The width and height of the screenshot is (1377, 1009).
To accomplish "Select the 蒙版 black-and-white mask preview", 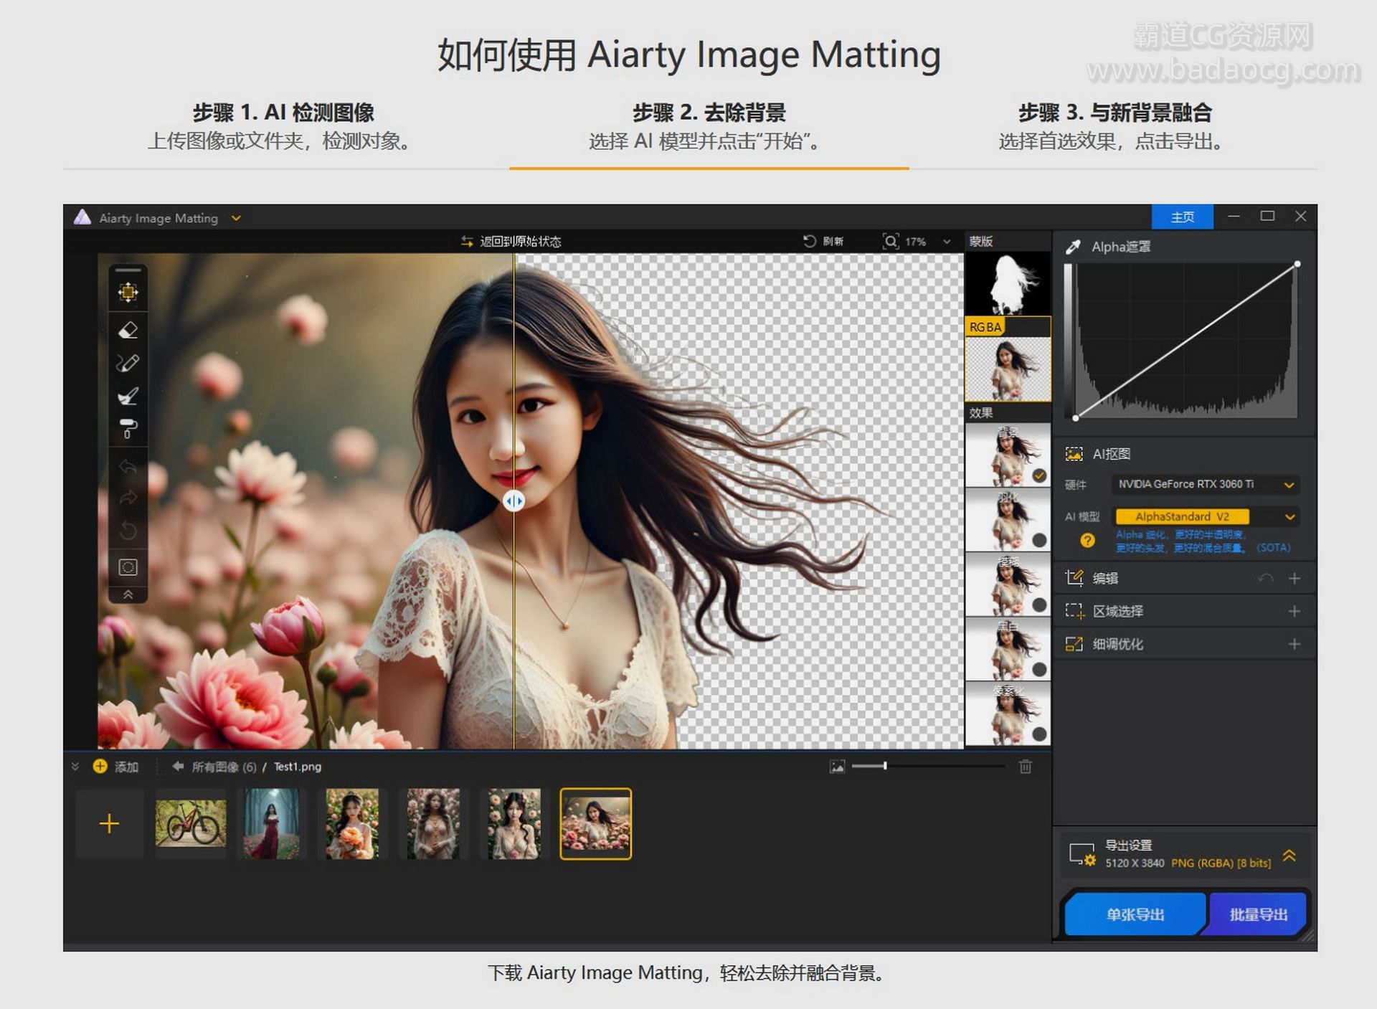I will tap(1008, 283).
